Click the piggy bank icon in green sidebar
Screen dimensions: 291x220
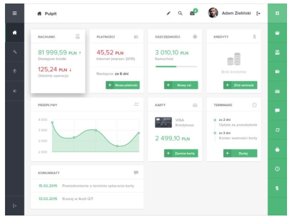pos(277,149)
